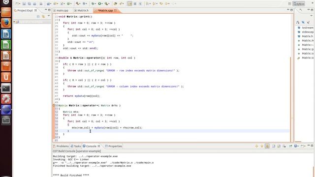The width and height of the screenshot is (315, 177).
Task: Click the Open Type toolbar icon
Action: tap(115, 3)
